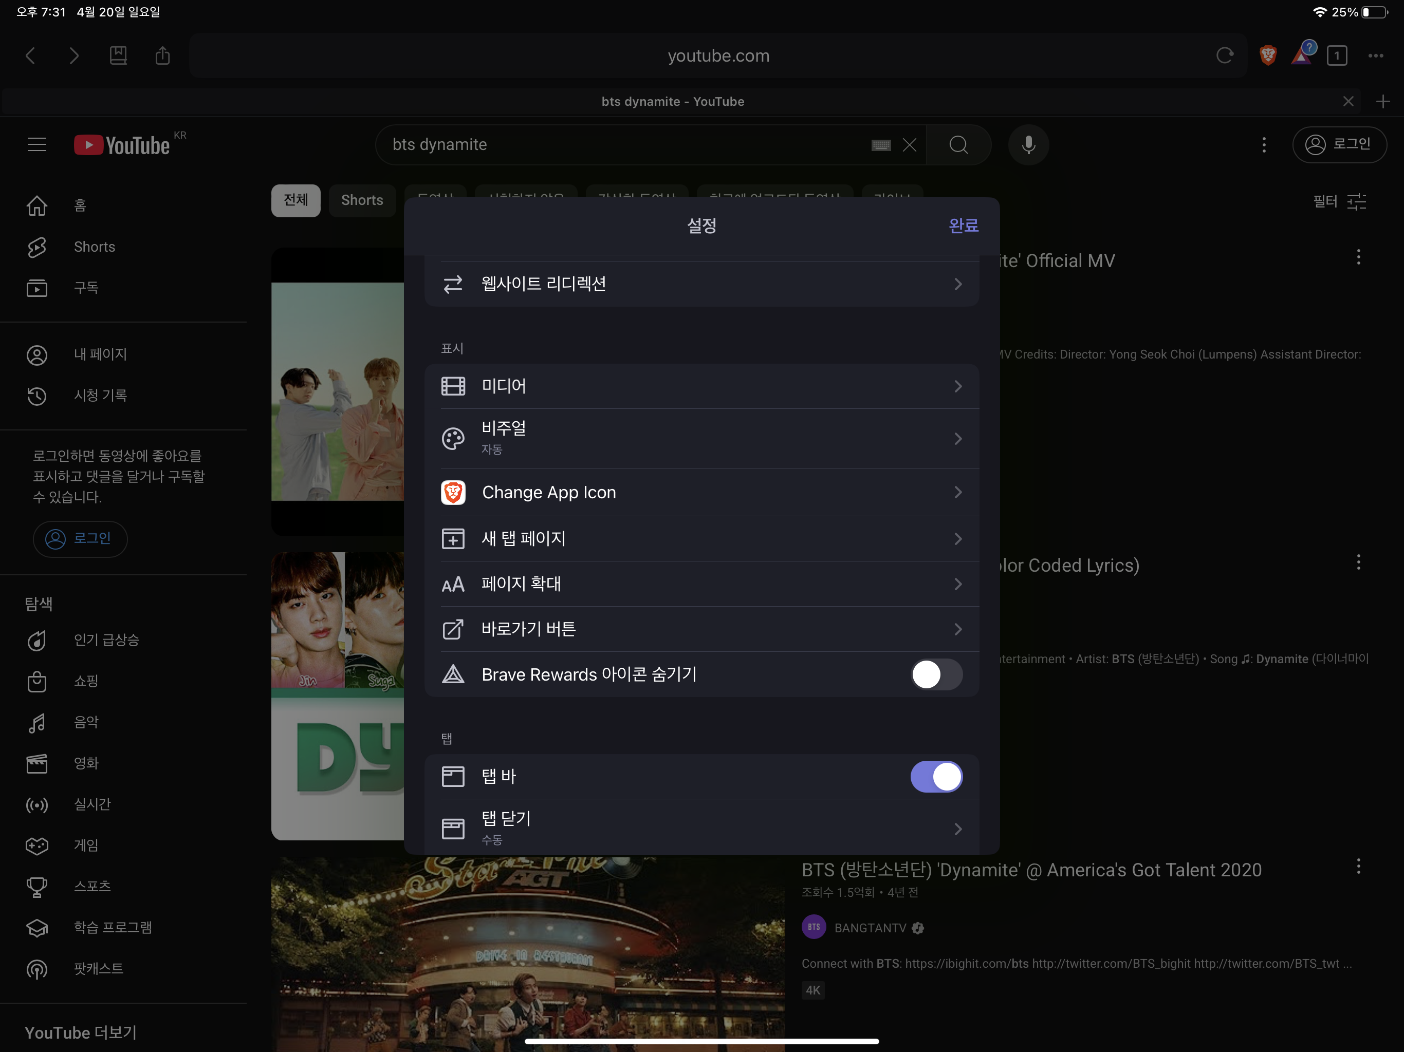Tap the bookmarks icon in toolbar

click(x=118, y=56)
